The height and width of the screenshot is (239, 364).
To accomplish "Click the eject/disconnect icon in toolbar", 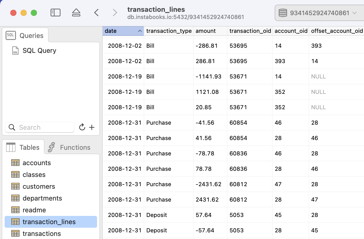I will click(x=76, y=13).
